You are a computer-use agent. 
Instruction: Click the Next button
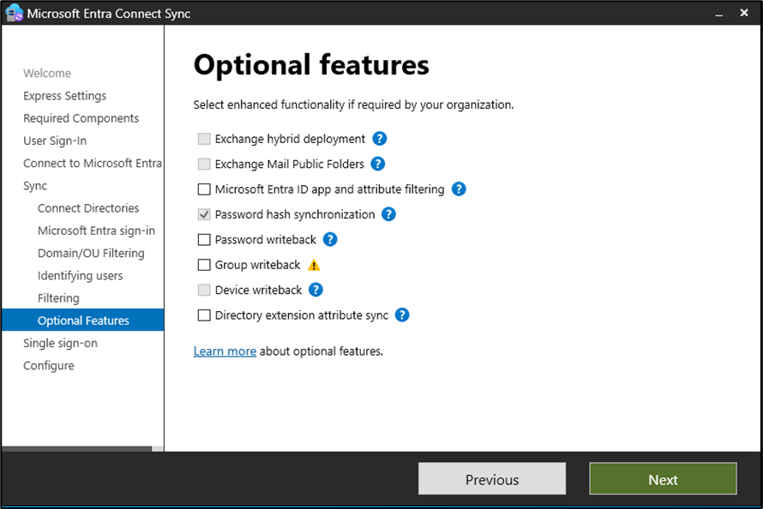tap(663, 479)
